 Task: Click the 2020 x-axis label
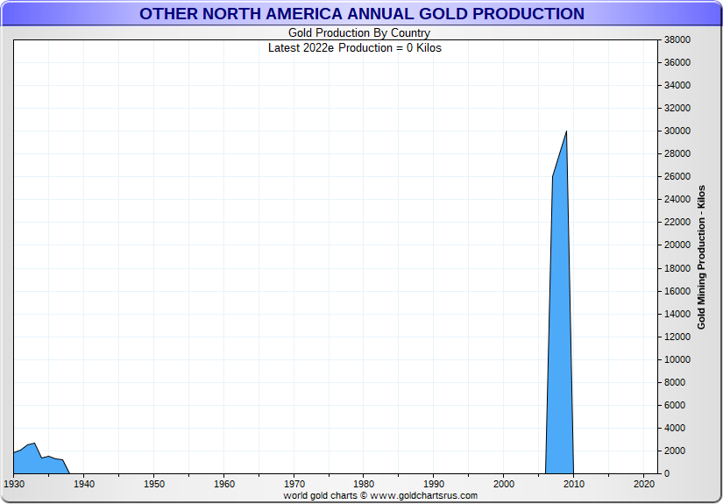tap(644, 484)
